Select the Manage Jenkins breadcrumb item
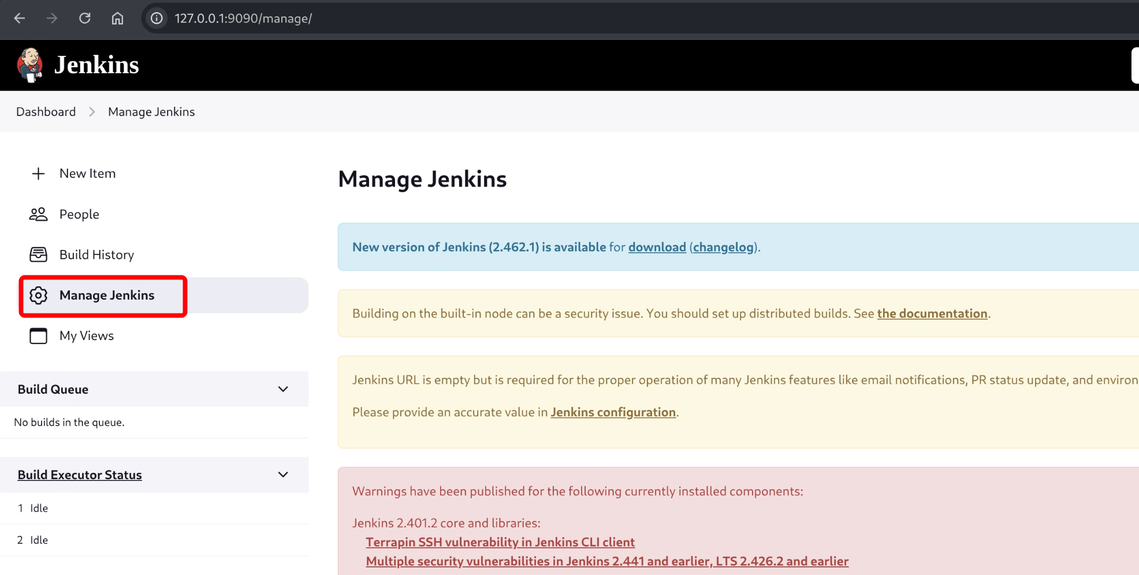This screenshot has width=1139, height=575. point(151,112)
